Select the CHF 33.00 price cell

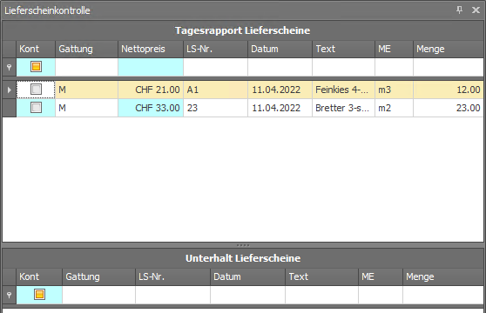click(151, 108)
